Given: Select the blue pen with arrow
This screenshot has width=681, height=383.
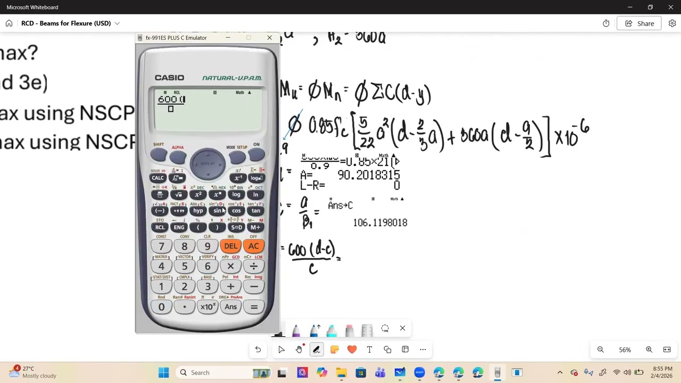Looking at the screenshot, I should point(314,330).
